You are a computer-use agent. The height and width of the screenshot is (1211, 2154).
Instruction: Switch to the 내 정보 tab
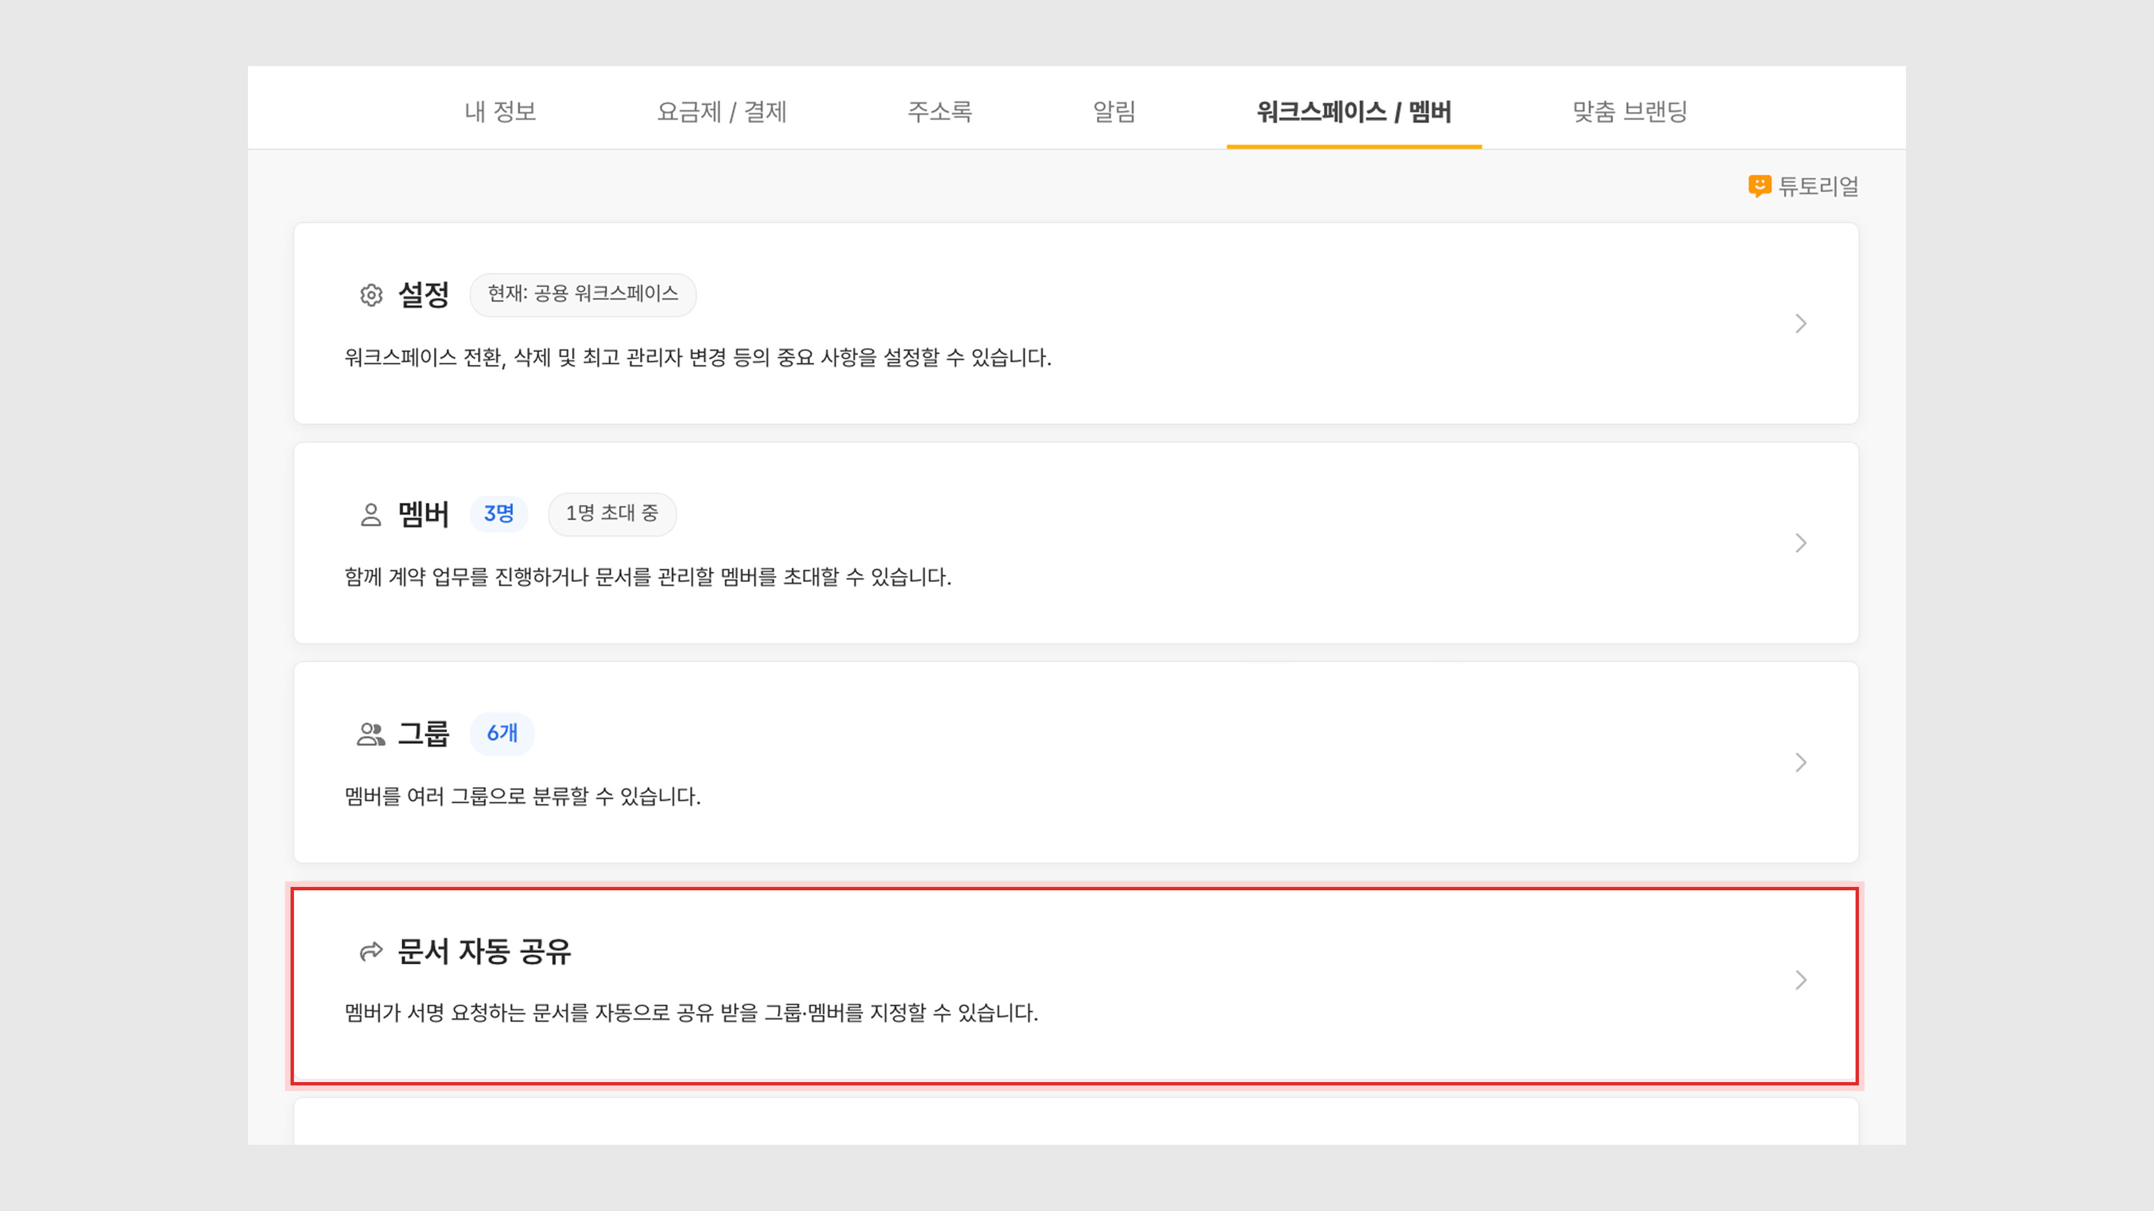[x=500, y=111]
